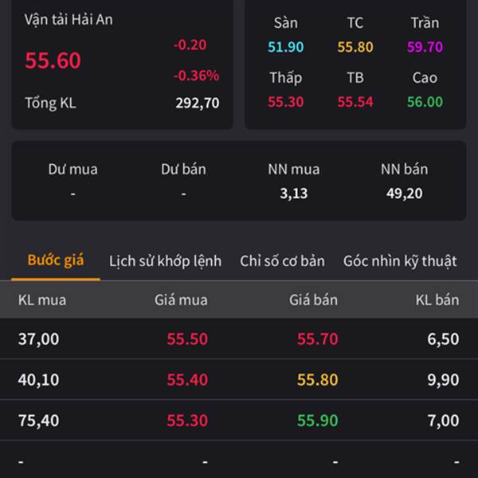Select the ask price in the 9,90 row

[317, 380]
